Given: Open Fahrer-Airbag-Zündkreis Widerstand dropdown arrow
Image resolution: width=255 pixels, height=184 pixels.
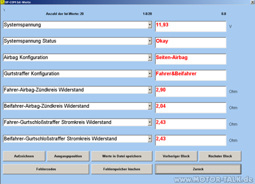Looking at the screenshot, I should (x=150, y=90).
